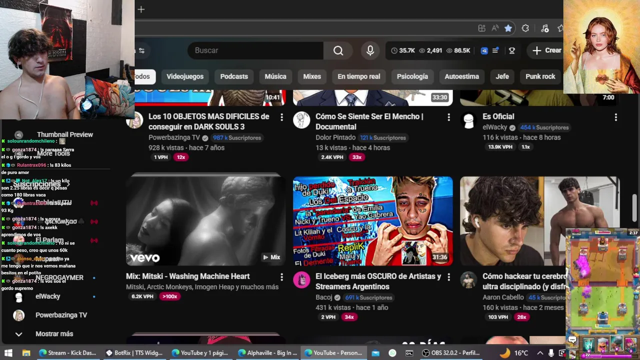Select the Psicología category chip
The height and width of the screenshot is (360, 640).
[412, 76]
